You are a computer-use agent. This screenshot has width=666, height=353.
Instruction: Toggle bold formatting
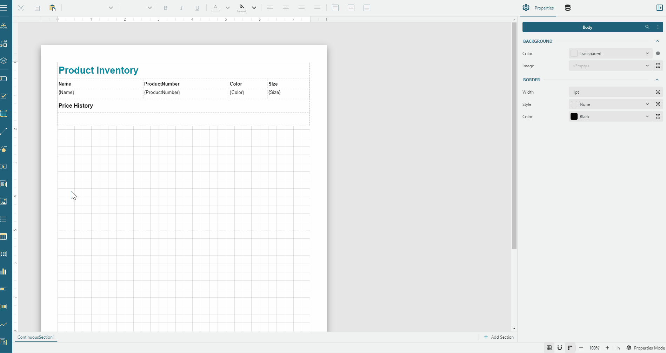click(166, 8)
